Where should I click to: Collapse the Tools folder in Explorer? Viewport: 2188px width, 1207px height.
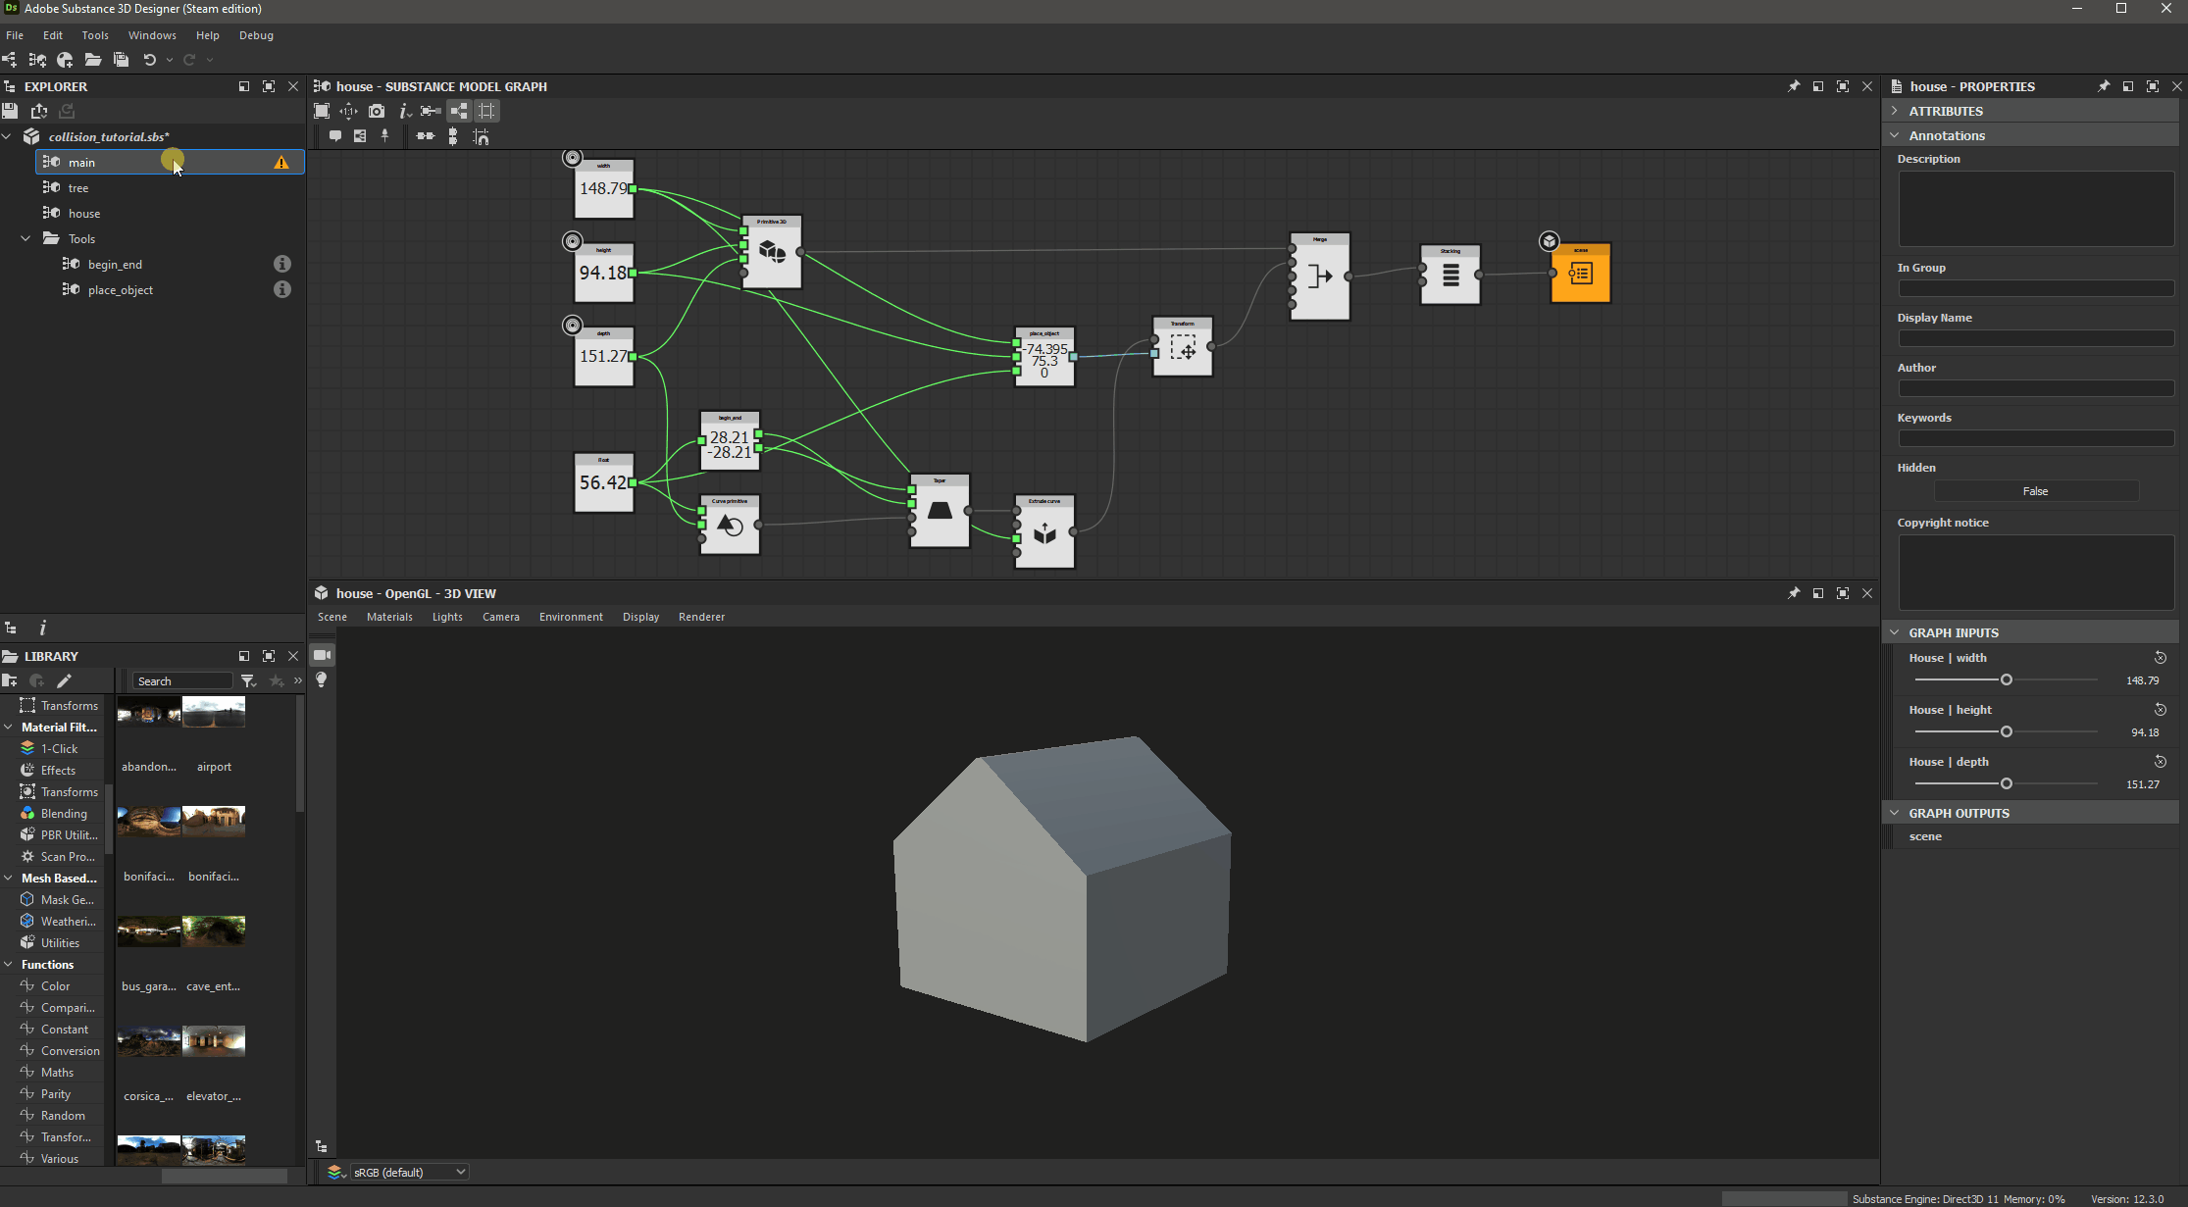coord(25,238)
